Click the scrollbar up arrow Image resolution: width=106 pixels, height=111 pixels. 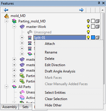(x=103, y=10)
